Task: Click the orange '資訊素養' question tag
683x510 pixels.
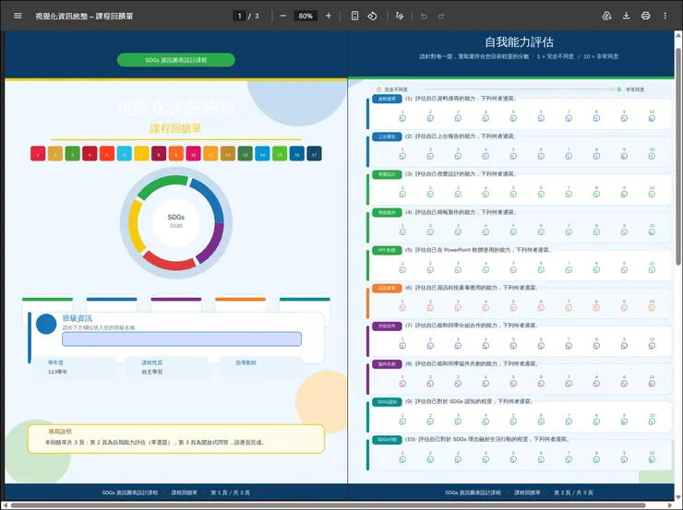Action: click(x=387, y=288)
